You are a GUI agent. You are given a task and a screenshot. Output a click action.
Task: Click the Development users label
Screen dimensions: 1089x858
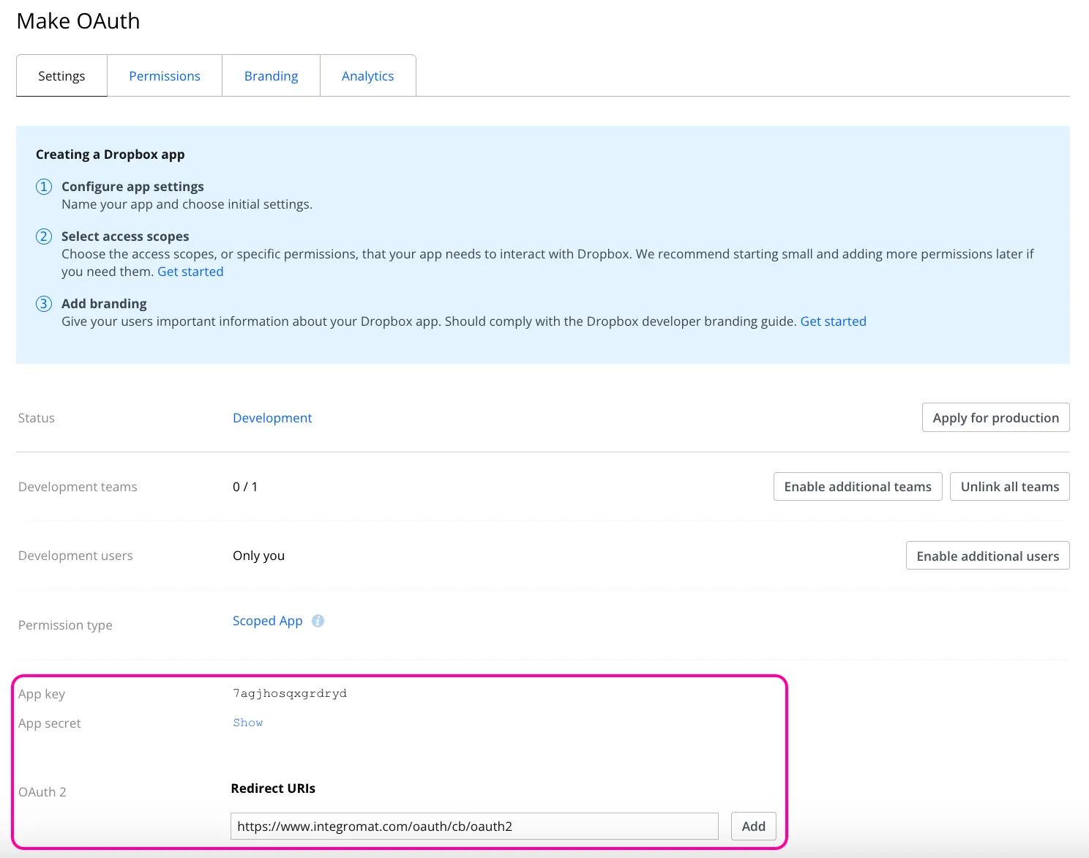(75, 556)
